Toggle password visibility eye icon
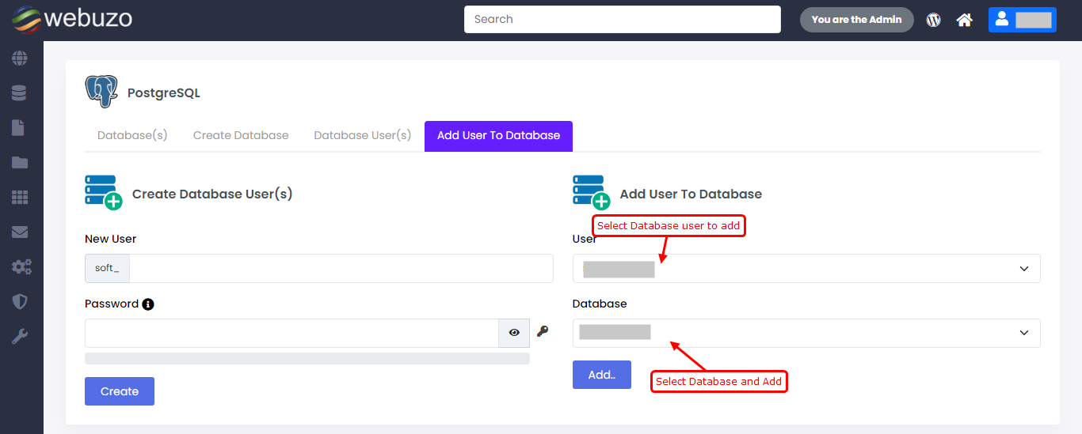The image size is (1082, 434). [x=514, y=333]
